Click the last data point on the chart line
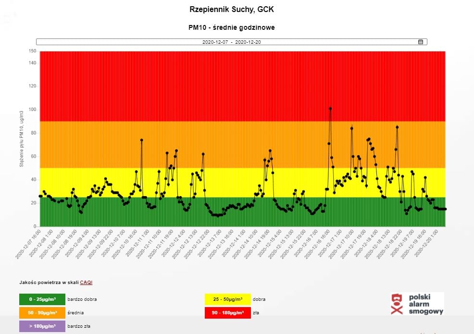The height and width of the screenshot is (334, 474). (445, 209)
